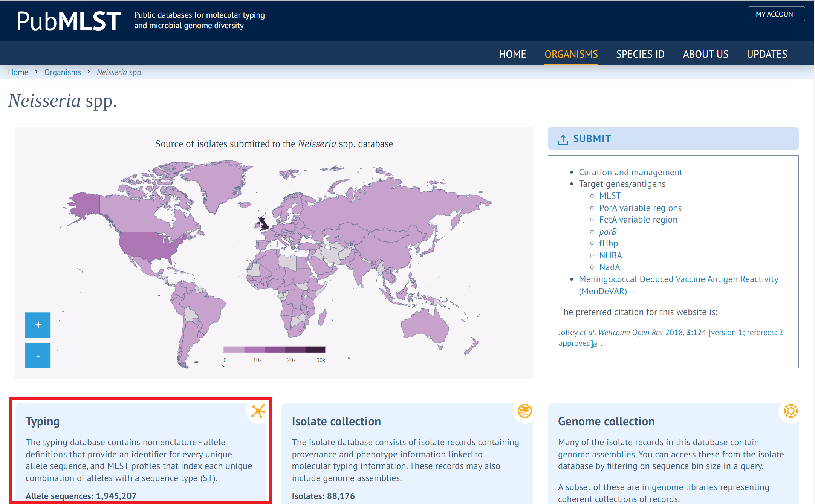Open the FetA variable region link

[x=638, y=220]
